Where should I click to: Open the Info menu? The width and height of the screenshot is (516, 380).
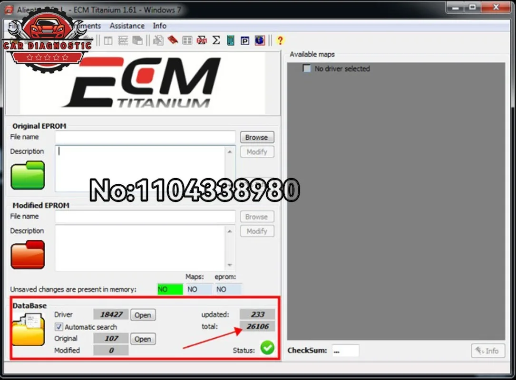(160, 26)
